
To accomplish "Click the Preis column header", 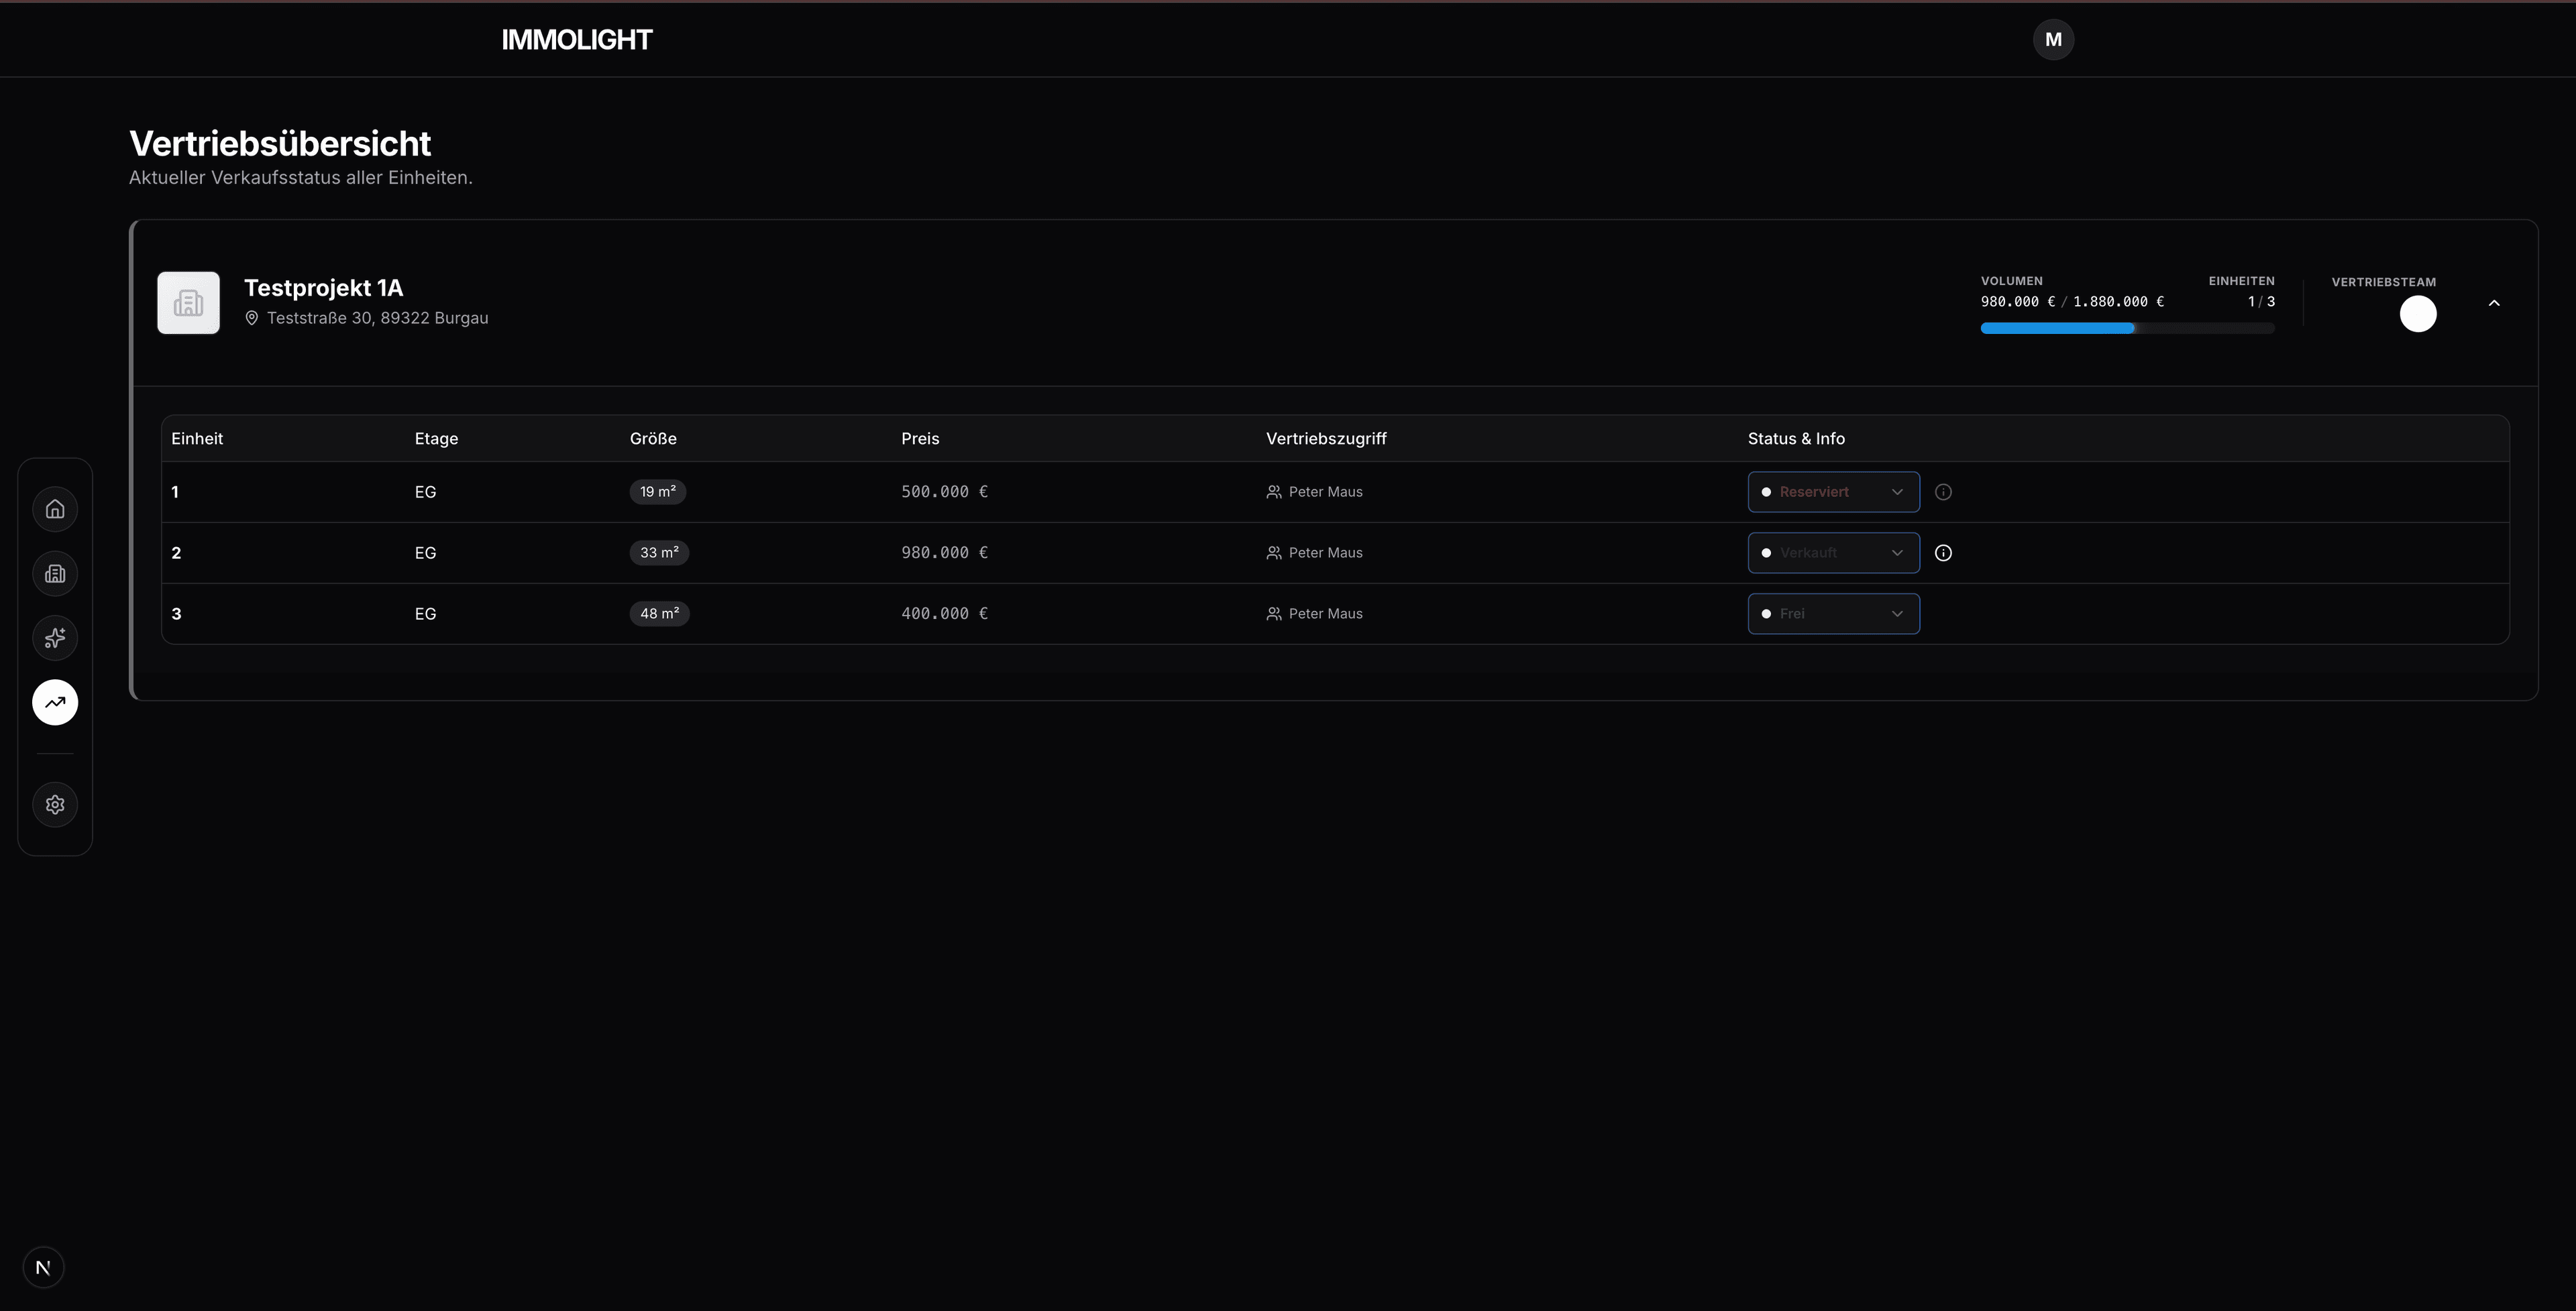I will tap(920, 439).
